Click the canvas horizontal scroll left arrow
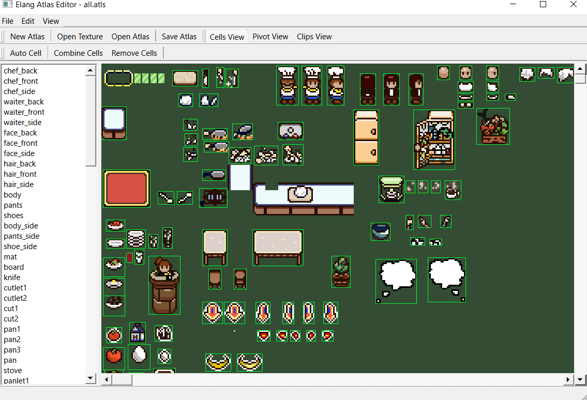Image resolution: width=587 pixels, height=400 pixels. [107, 380]
